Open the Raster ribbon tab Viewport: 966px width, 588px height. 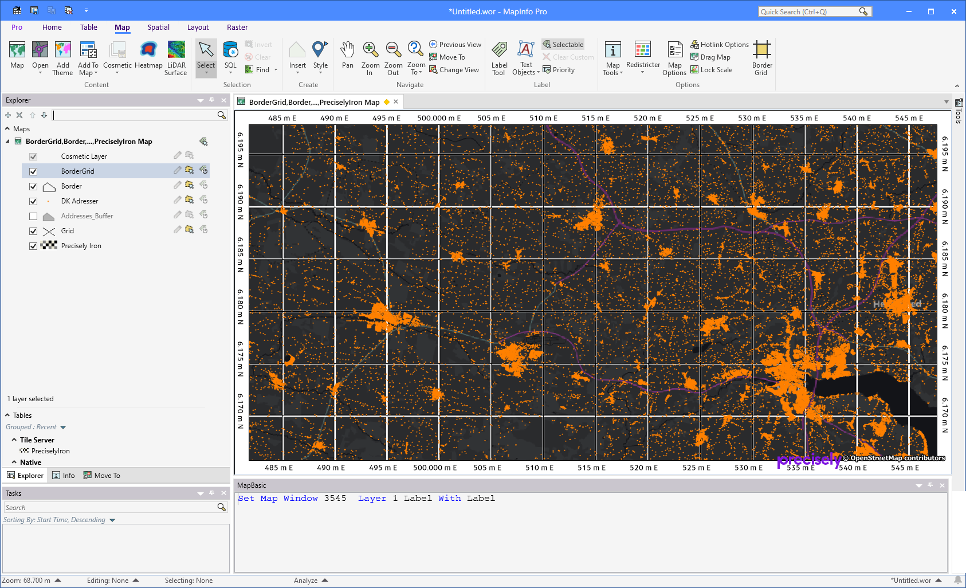coord(237,28)
